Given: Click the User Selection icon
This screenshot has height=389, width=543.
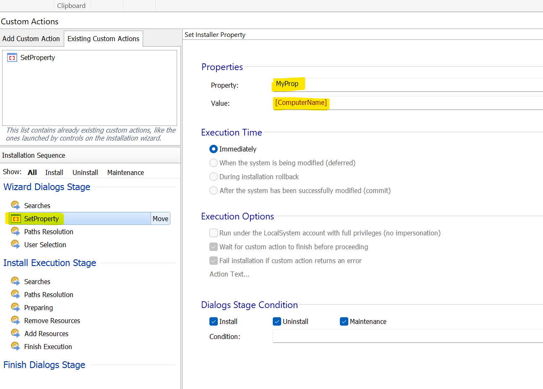Looking at the screenshot, I should point(16,244).
